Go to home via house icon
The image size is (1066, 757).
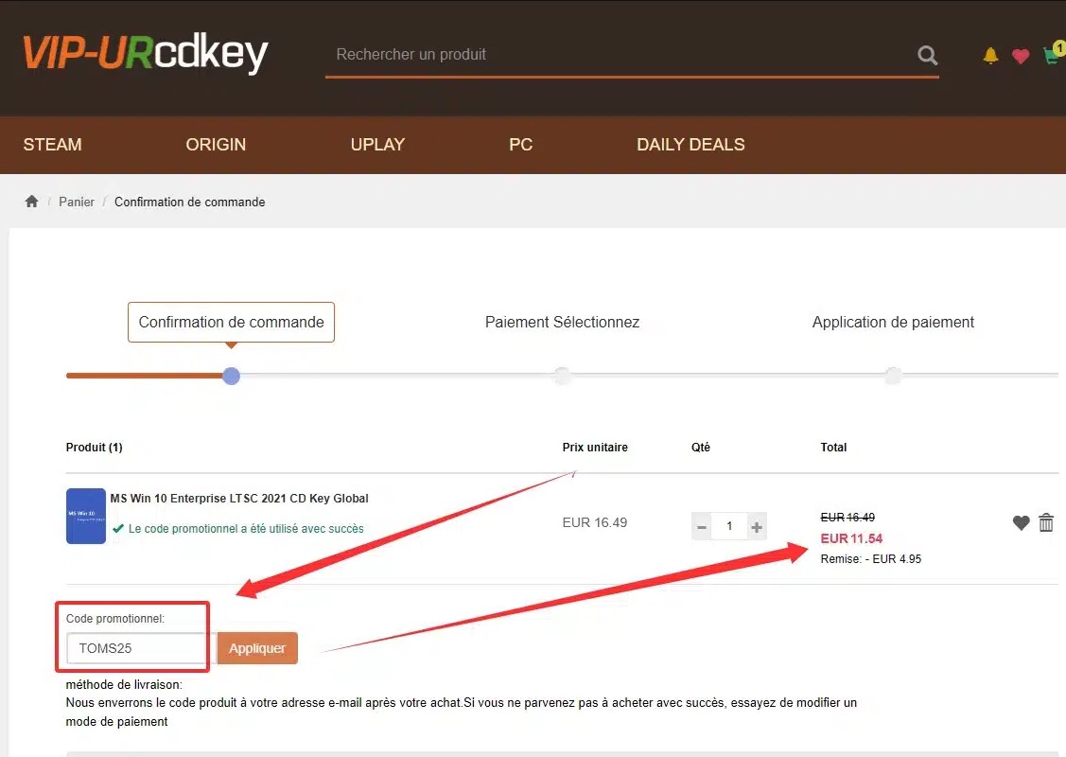tap(32, 202)
